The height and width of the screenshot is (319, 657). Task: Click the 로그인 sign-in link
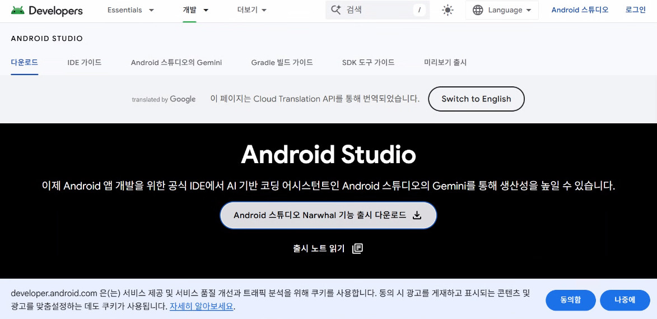point(636,10)
